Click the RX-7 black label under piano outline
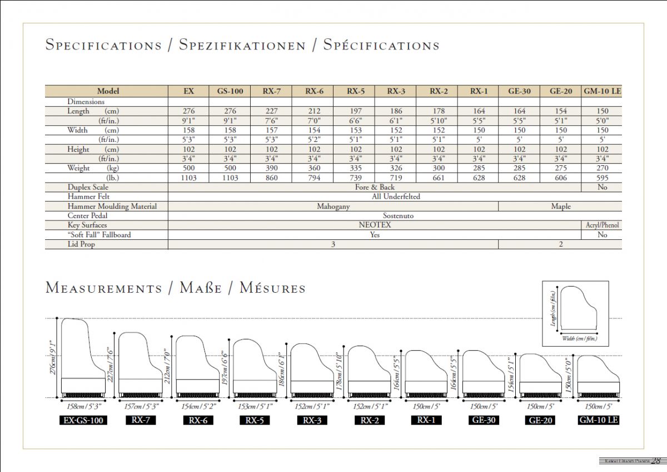This screenshot has width=667, height=472. click(141, 420)
